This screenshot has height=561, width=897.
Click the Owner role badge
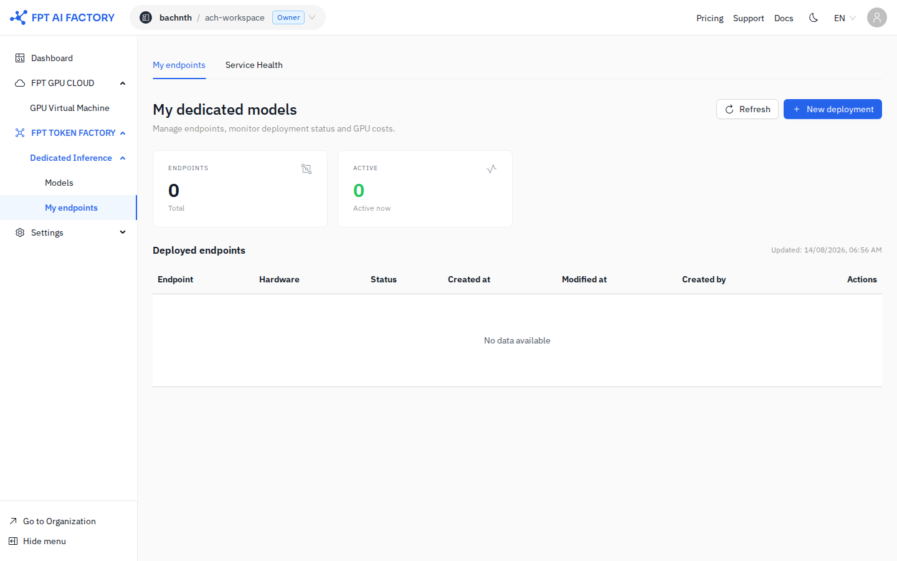[x=288, y=17]
